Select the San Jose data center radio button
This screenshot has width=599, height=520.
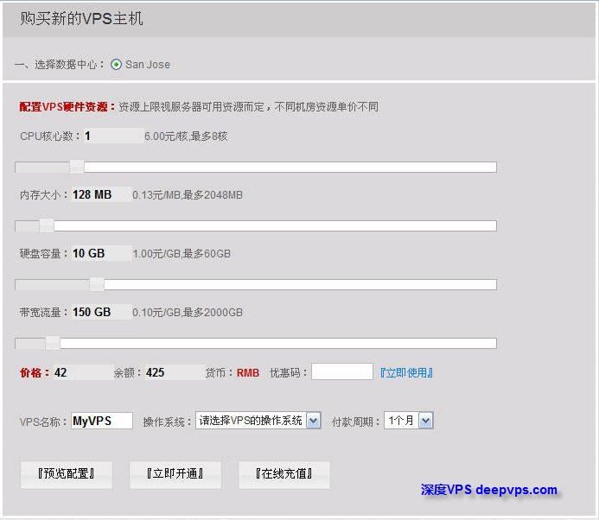click(116, 65)
